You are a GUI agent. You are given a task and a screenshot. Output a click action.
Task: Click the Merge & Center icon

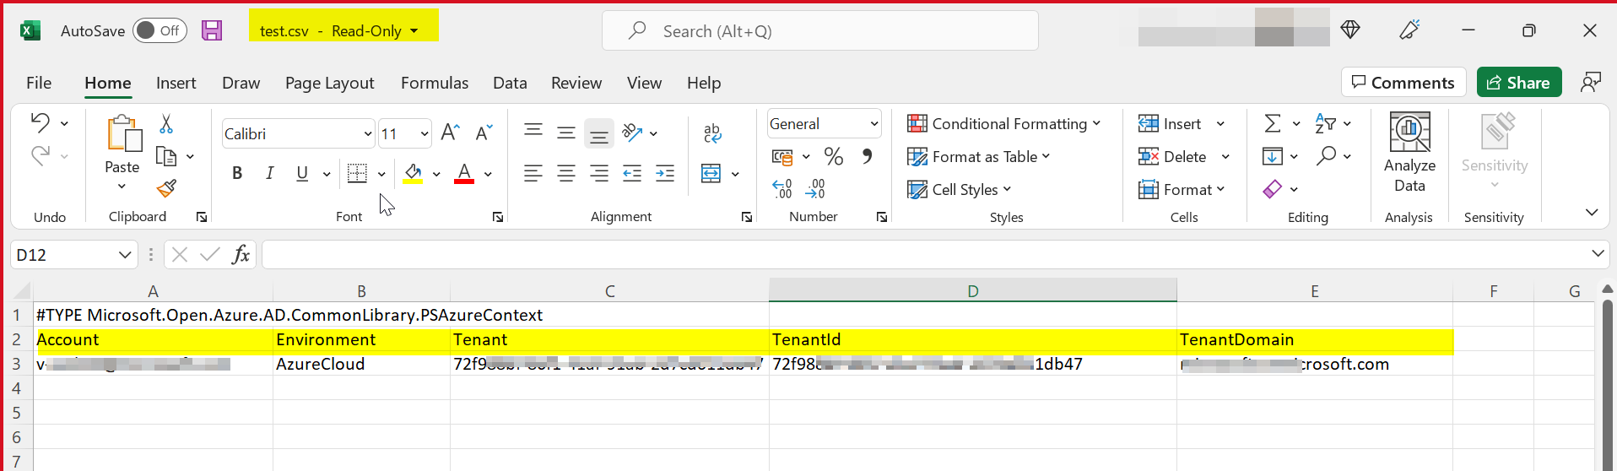point(711,174)
